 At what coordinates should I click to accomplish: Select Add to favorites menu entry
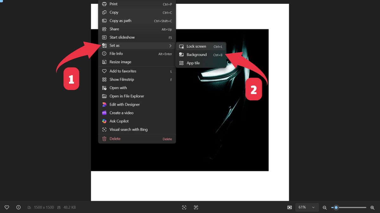tap(137, 71)
